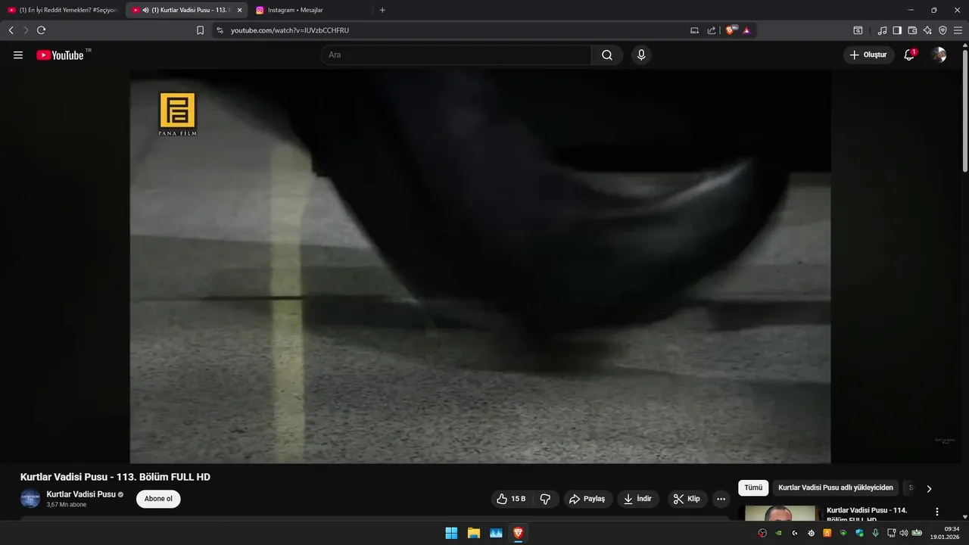Close the Kurtlar Vadisi Pusu tab
The image size is (969, 545).
click(239, 10)
